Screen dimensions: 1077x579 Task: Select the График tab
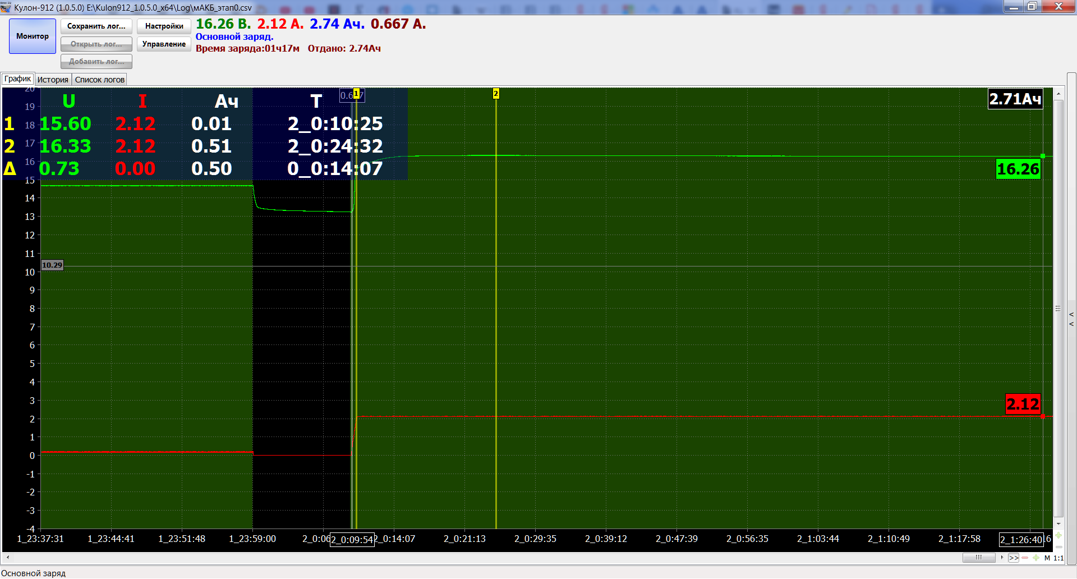(x=17, y=79)
